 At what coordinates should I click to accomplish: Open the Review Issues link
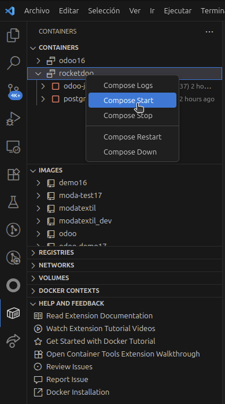[69, 366]
